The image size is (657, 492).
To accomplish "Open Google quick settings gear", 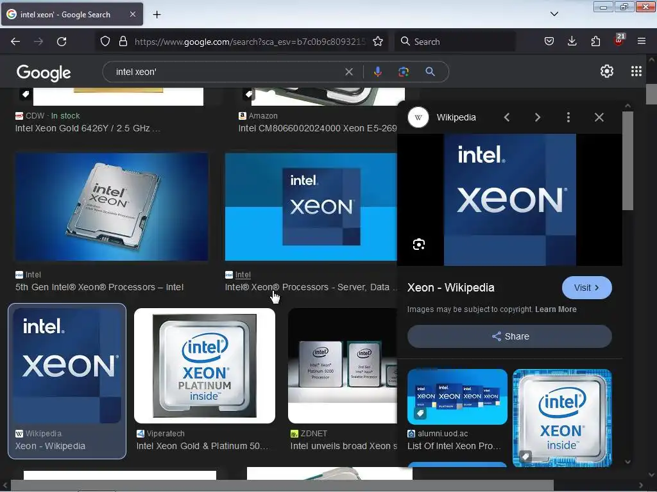I will (607, 72).
